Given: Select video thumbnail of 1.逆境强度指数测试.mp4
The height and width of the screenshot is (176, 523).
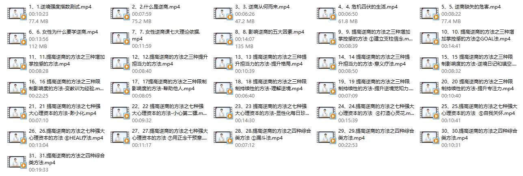Looking at the screenshot, I should 17,14.
